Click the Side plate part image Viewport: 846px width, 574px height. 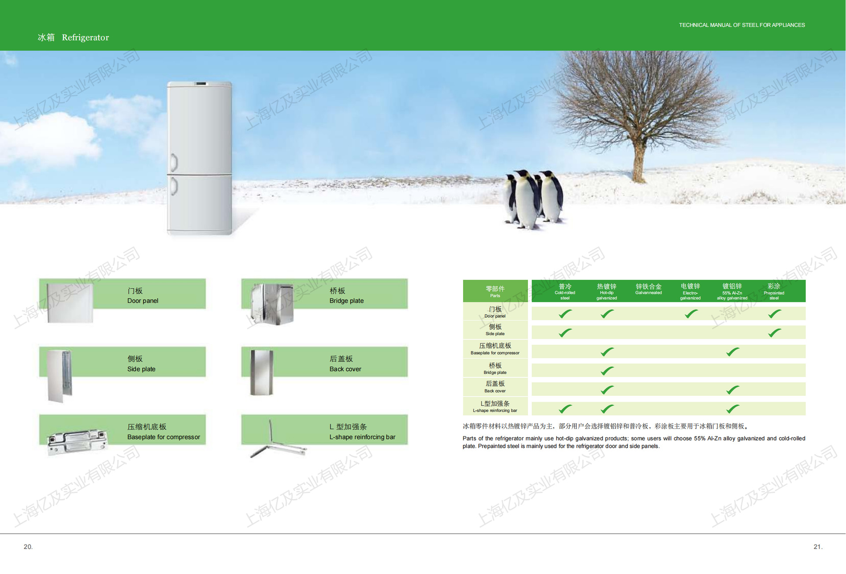click(x=60, y=375)
